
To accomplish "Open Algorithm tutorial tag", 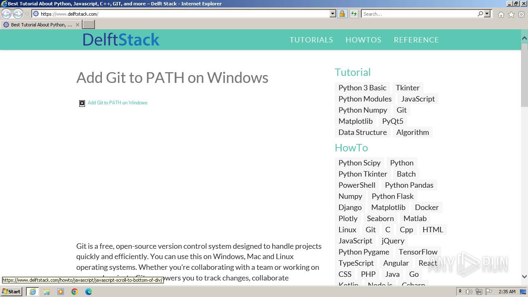I will click(412, 132).
